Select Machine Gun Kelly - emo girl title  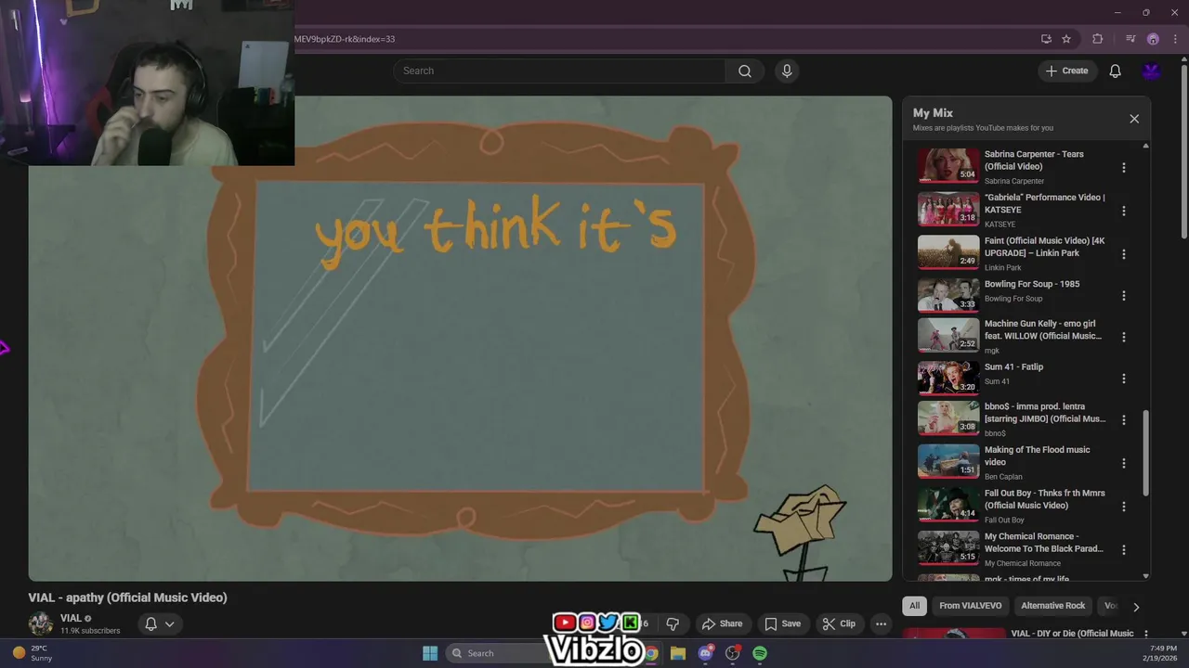coord(1042,329)
